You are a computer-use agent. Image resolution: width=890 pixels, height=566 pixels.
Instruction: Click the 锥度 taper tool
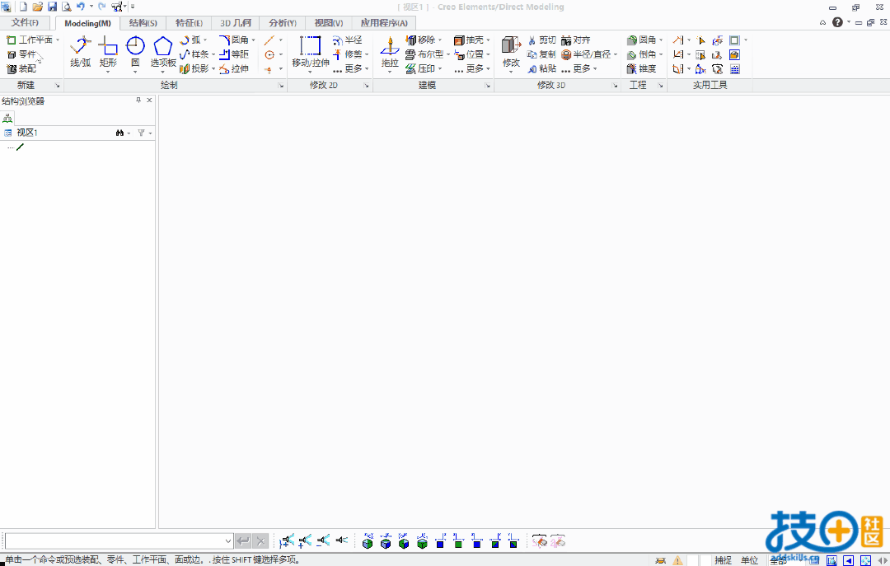[x=642, y=68]
